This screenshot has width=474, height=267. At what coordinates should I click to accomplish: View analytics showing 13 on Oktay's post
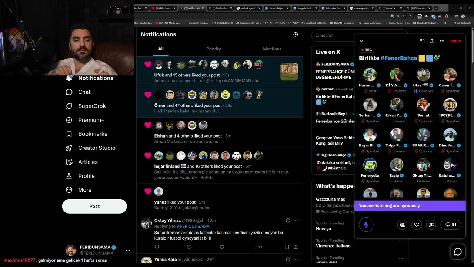point(257,247)
